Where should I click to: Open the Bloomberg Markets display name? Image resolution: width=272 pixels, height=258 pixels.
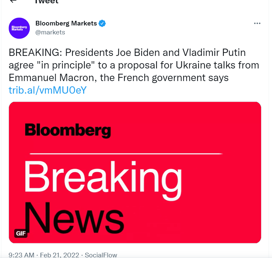point(66,23)
